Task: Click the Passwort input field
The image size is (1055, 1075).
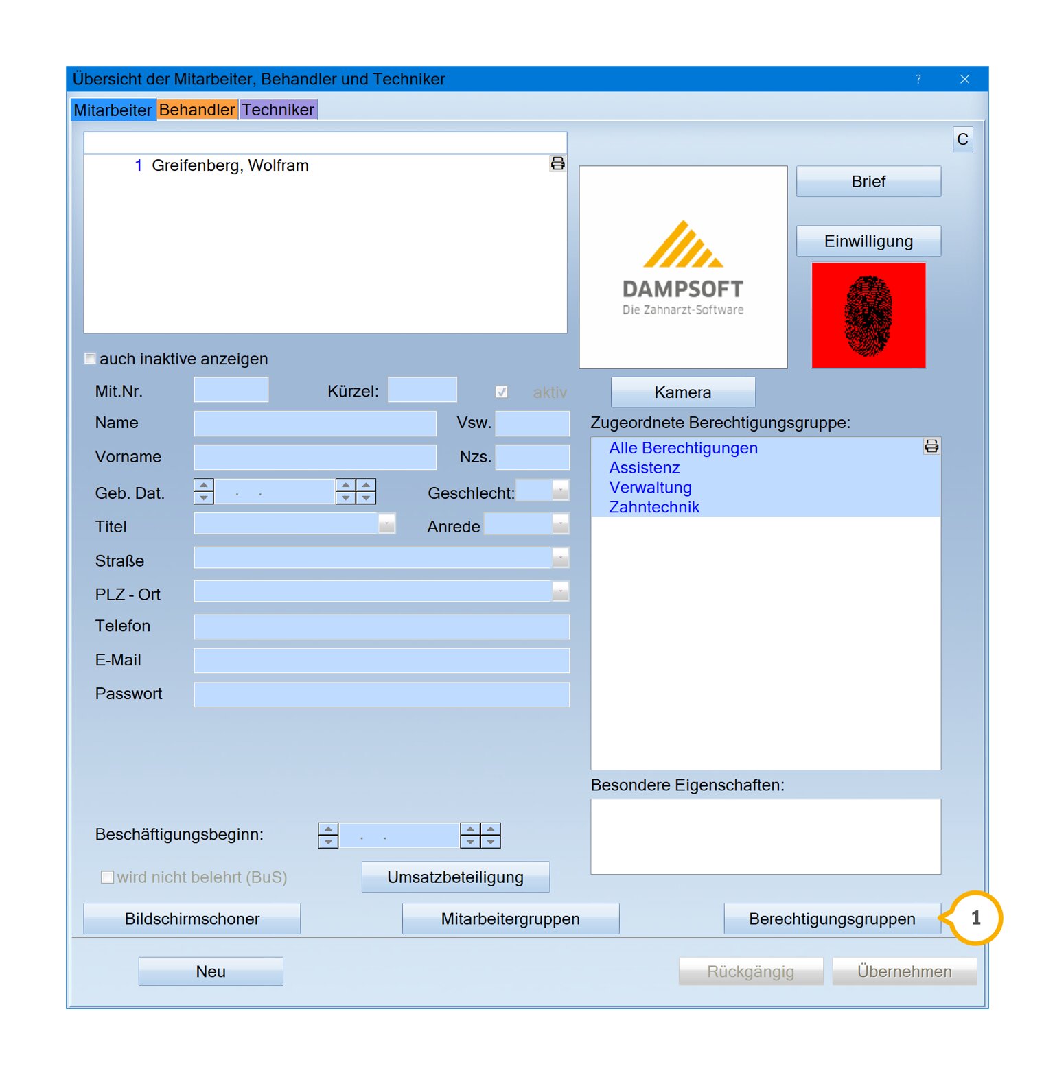Action: 382,694
